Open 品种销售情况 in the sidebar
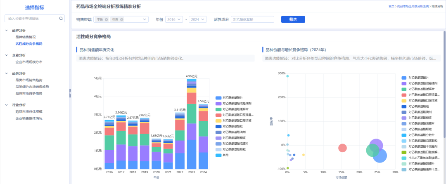 coord(26,37)
